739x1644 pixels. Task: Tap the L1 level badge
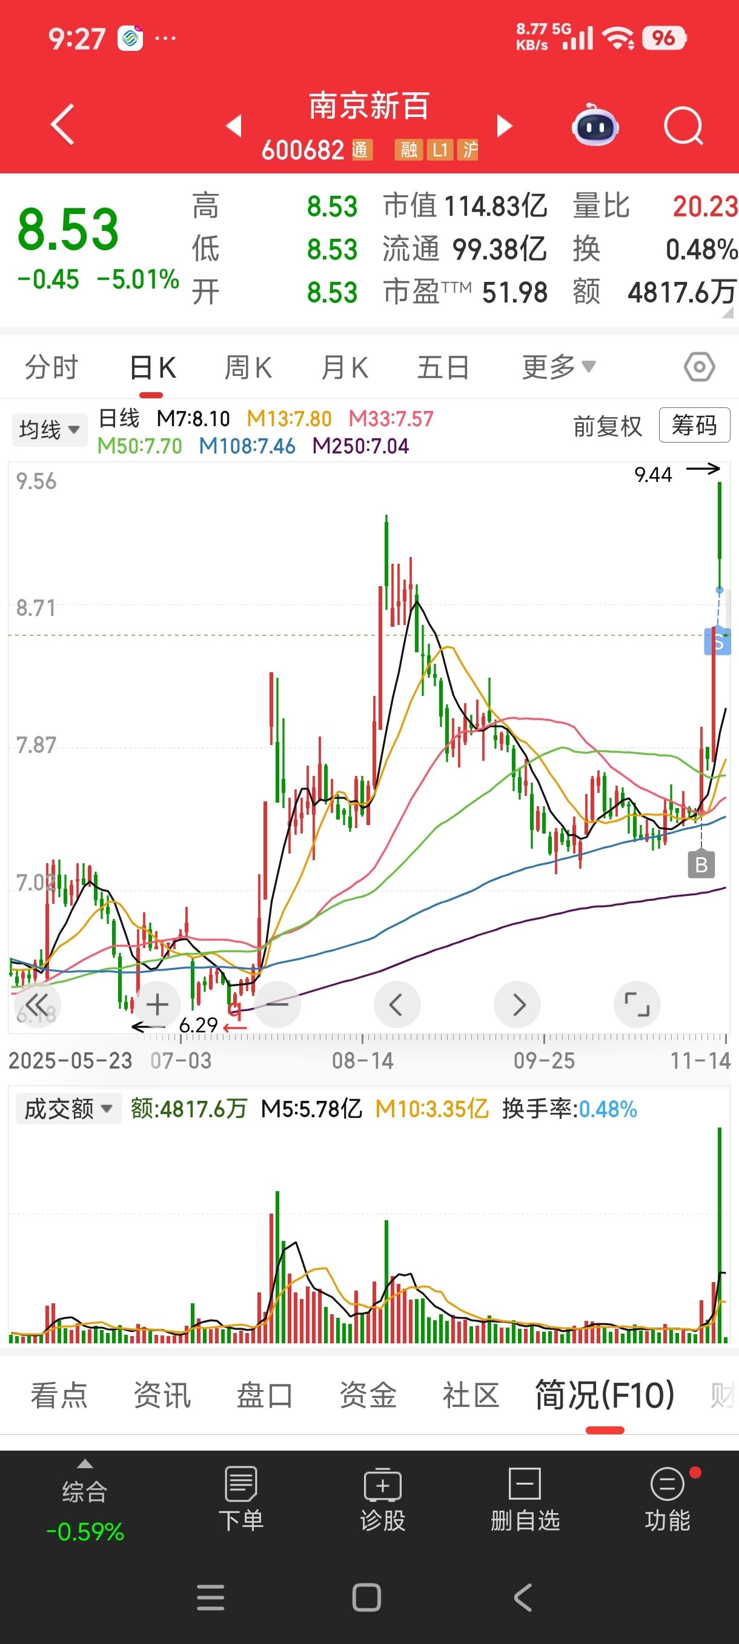tap(440, 150)
